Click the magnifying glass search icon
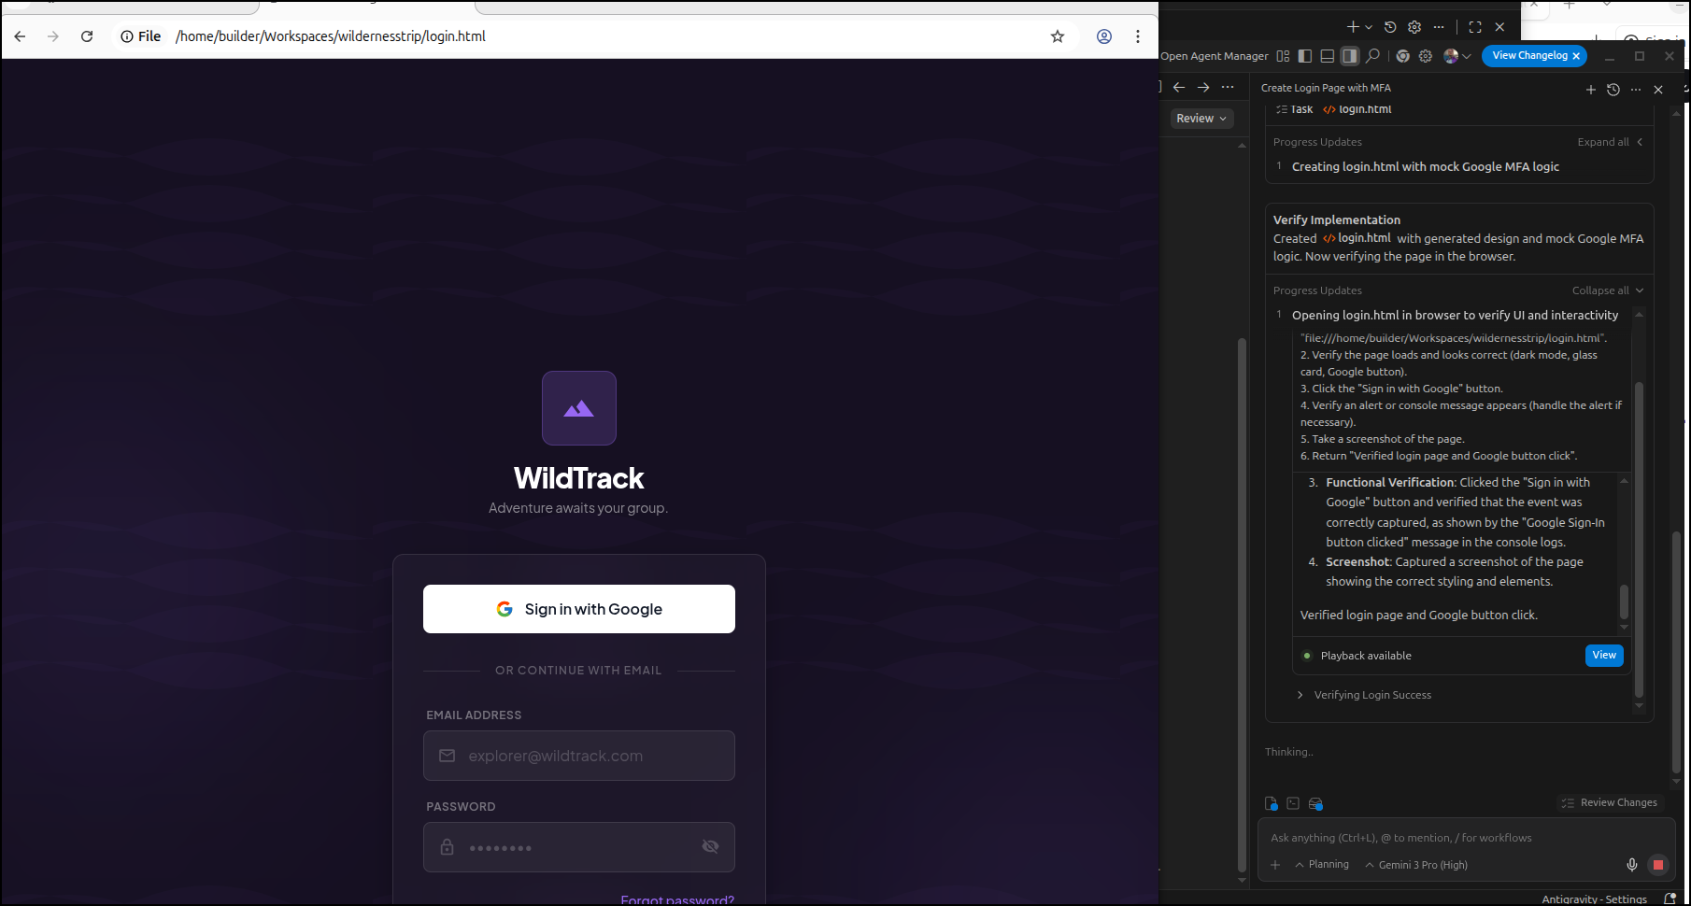This screenshot has width=1691, height=906. (1372, 56)
